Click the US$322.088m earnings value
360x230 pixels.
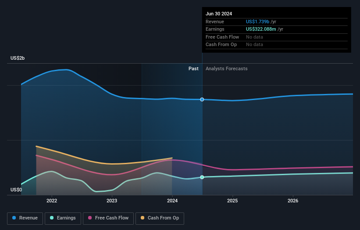(261, 29)
